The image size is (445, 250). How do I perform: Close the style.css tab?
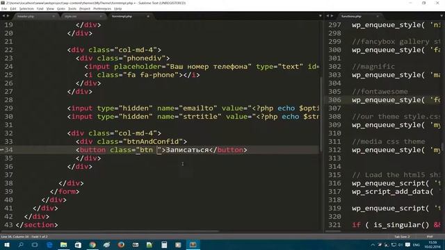point(101,17)
